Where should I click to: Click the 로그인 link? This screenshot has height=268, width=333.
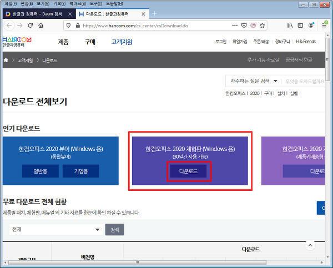(221, 42)
